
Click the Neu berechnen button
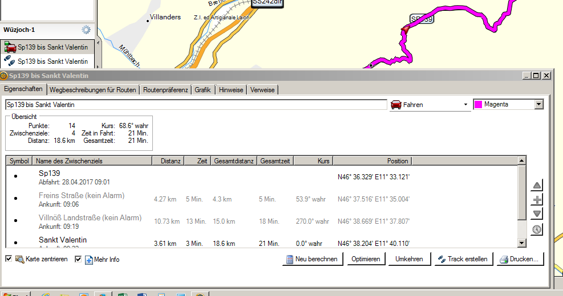click(x=312, y=259)
